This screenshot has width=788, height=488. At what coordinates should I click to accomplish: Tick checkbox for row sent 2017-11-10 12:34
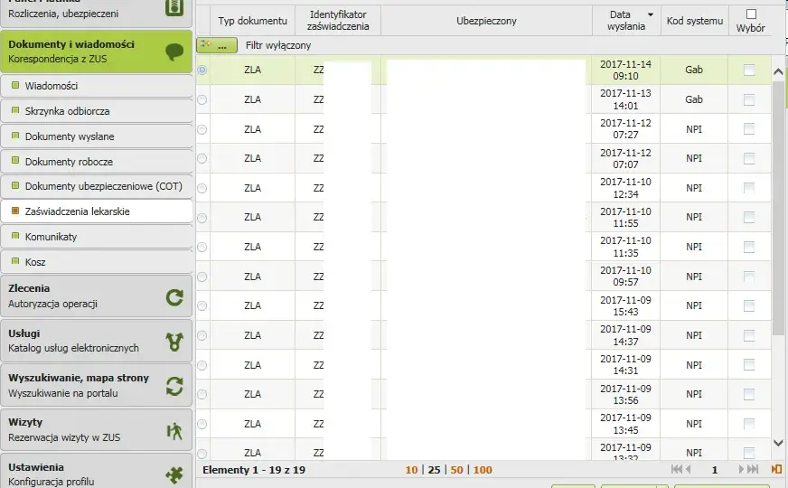[749, 188]
